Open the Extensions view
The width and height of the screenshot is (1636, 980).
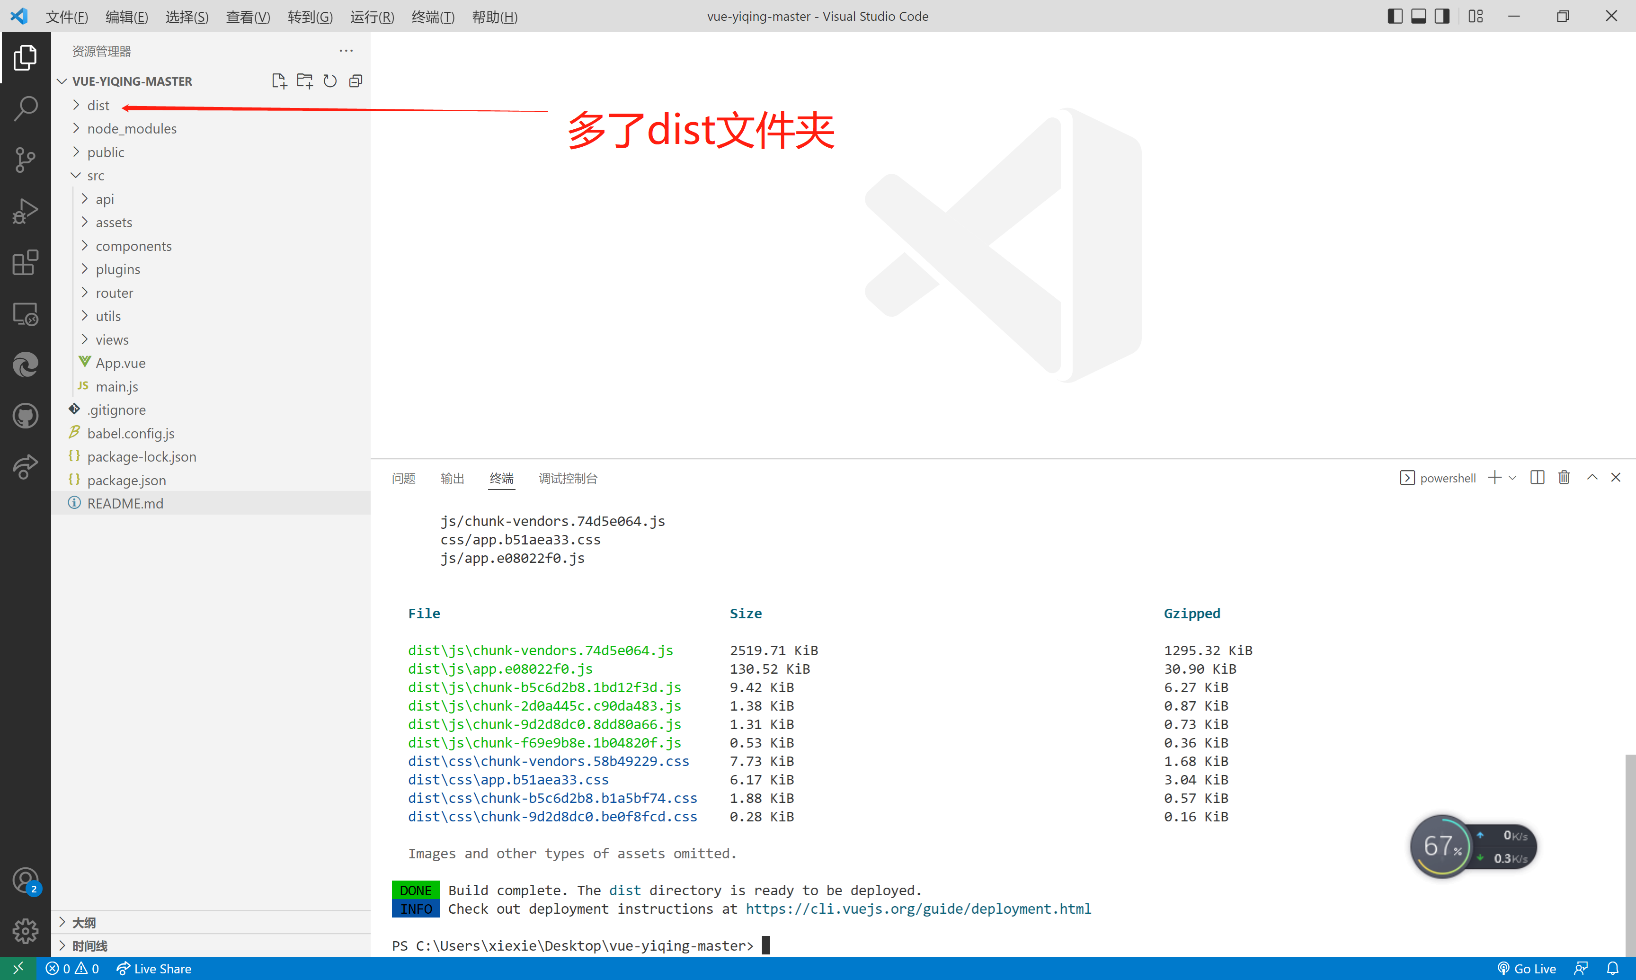click(x=25, y=263)
